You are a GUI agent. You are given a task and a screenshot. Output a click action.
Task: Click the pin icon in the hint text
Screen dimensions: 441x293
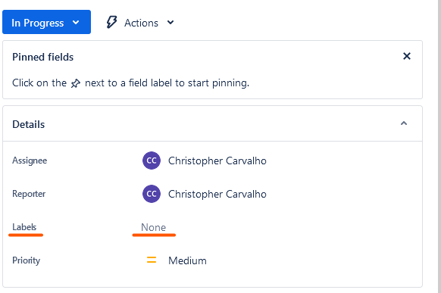(x=76, y=83)
